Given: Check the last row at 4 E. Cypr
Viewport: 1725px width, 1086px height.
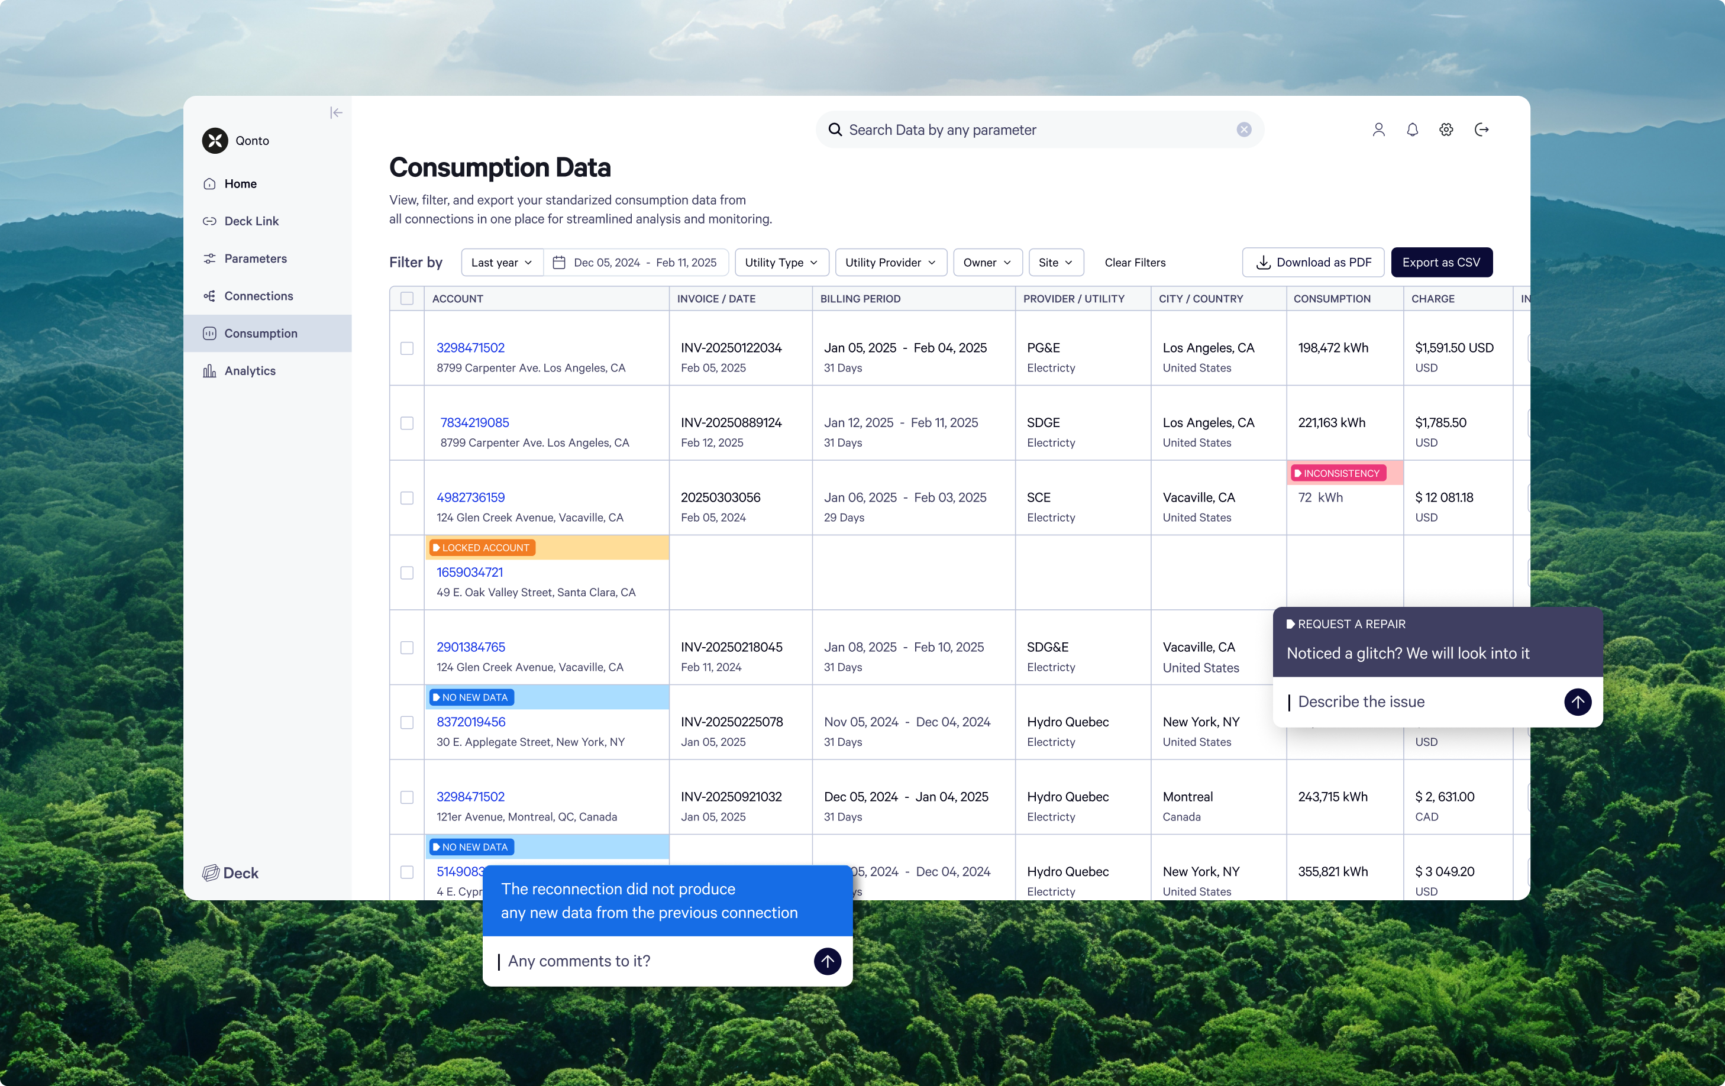Looking at the screenshot, I should pyautogui.click(x=406, y=872).
